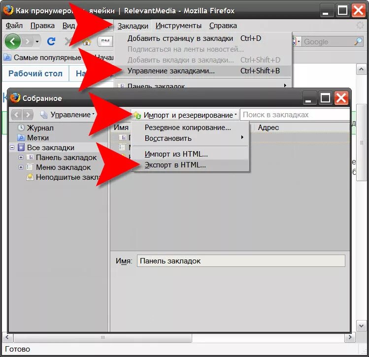
Task: Click the Журнал clock icon
Action: 21,128
